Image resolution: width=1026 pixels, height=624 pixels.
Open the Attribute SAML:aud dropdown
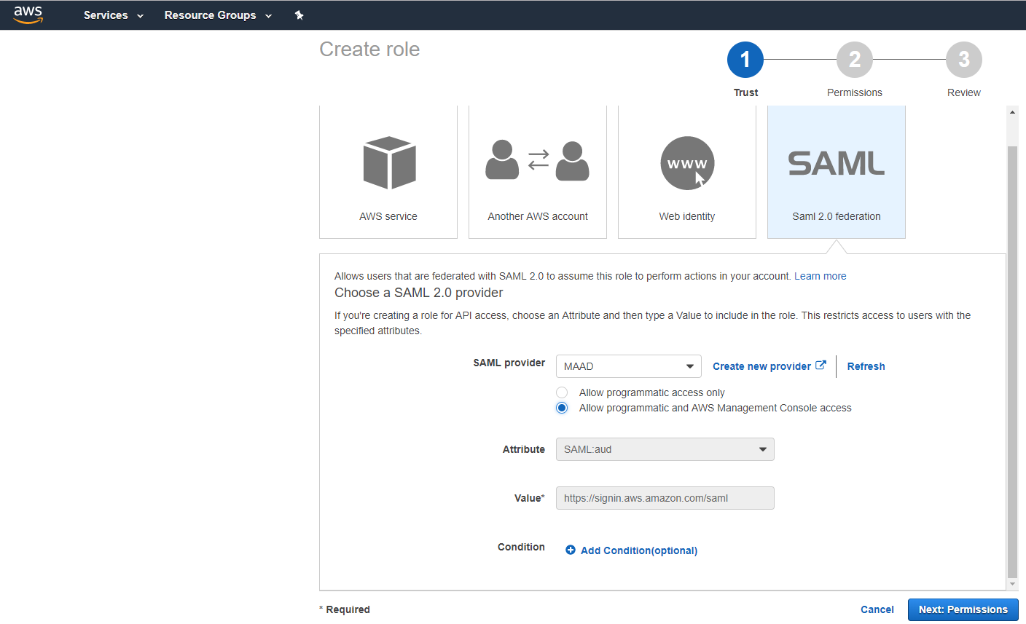click(x=665, y=449)
